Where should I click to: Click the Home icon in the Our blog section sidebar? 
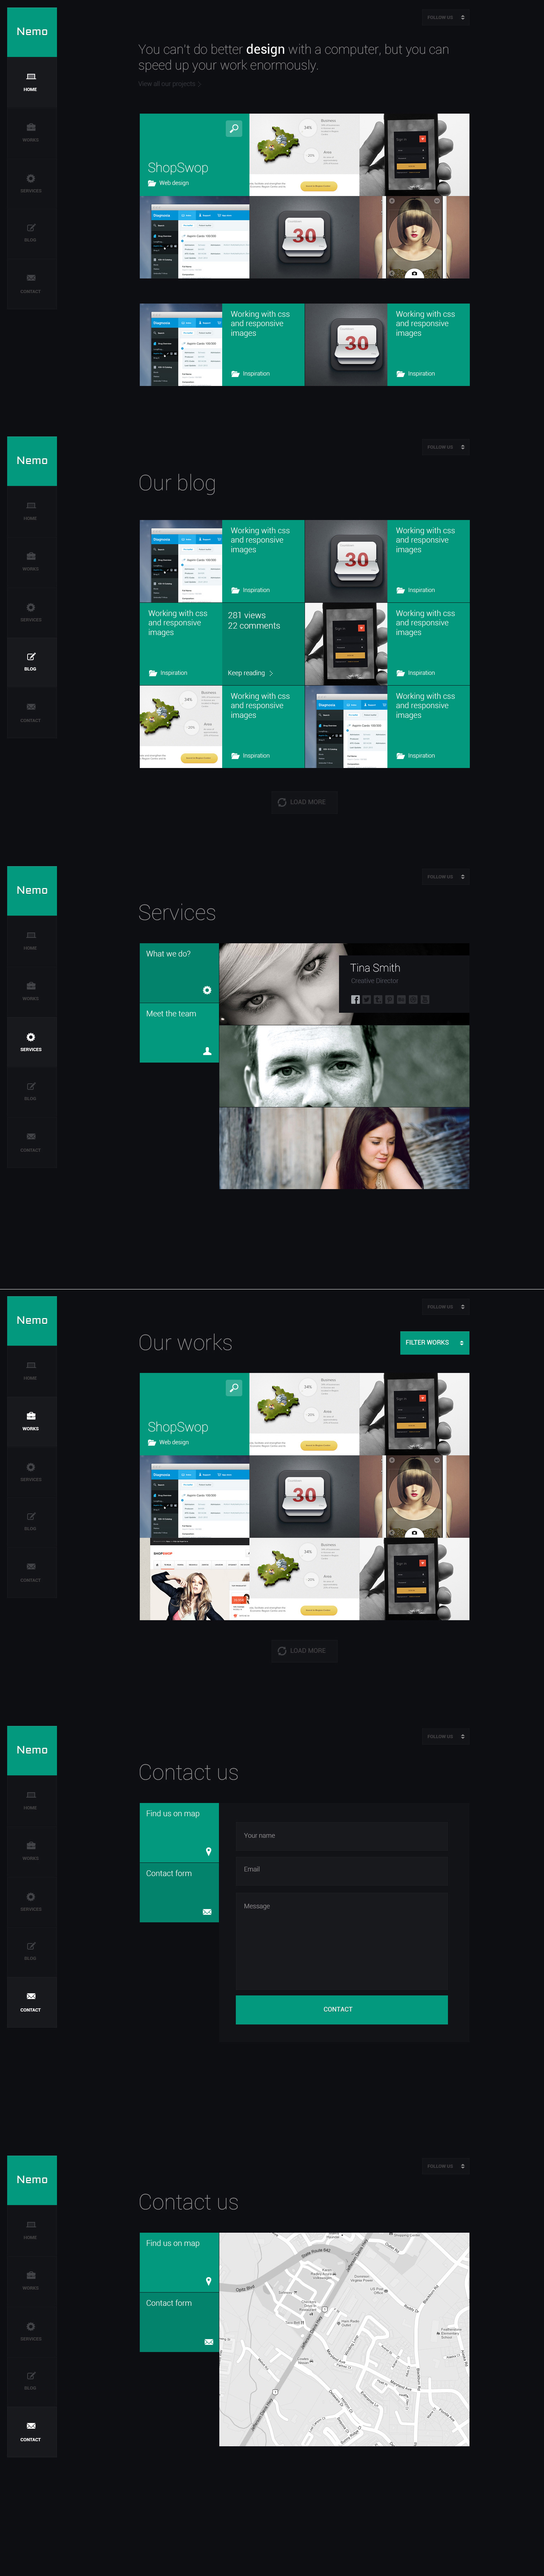pos(31,506)
